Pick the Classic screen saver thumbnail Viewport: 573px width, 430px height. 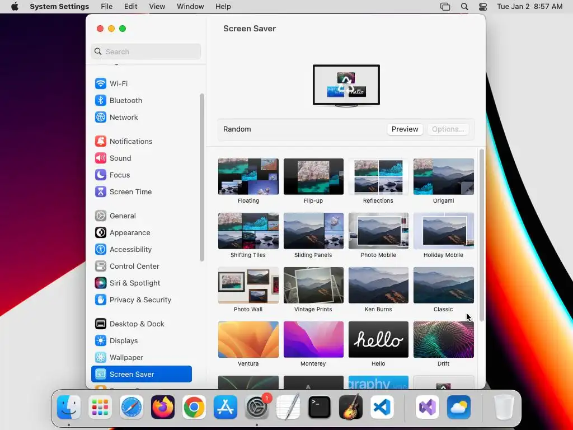[x=444, y=285]
